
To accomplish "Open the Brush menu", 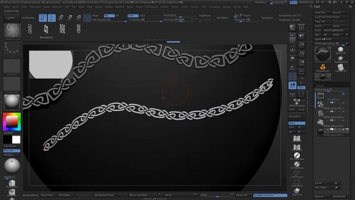I will tap(16, 7).
